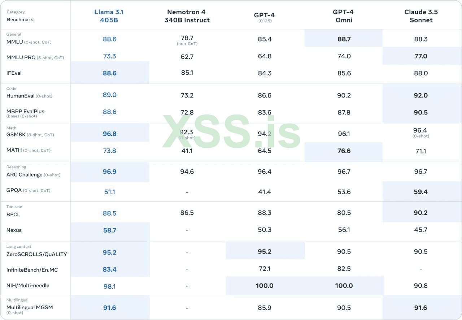Click the Category Benchmark corner header cell
Screen dimensions: 462x320
(x=20, y=16)
